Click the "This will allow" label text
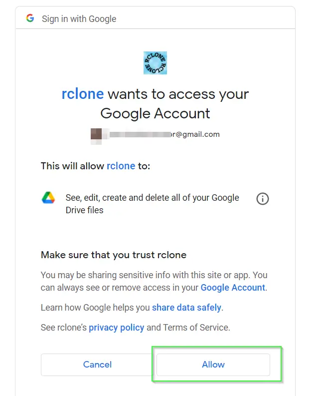 72,166
